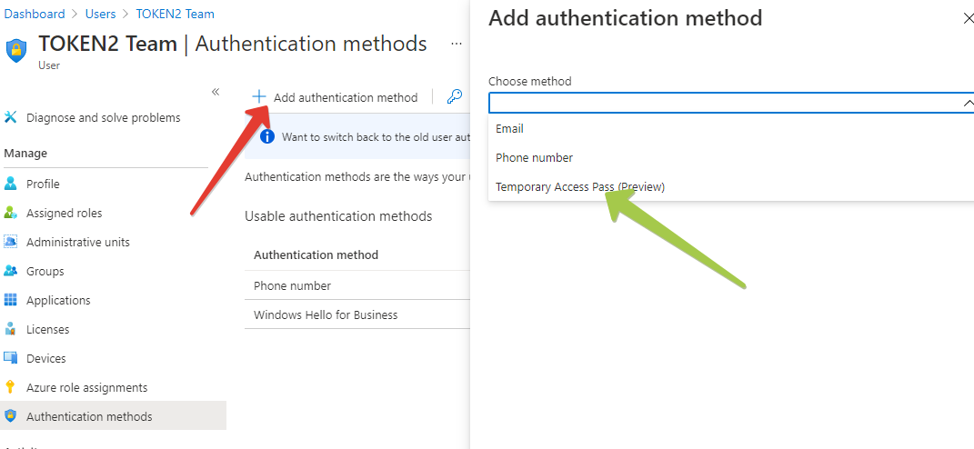Collapse the sidebar with double chevron

[x=216, y=92]
